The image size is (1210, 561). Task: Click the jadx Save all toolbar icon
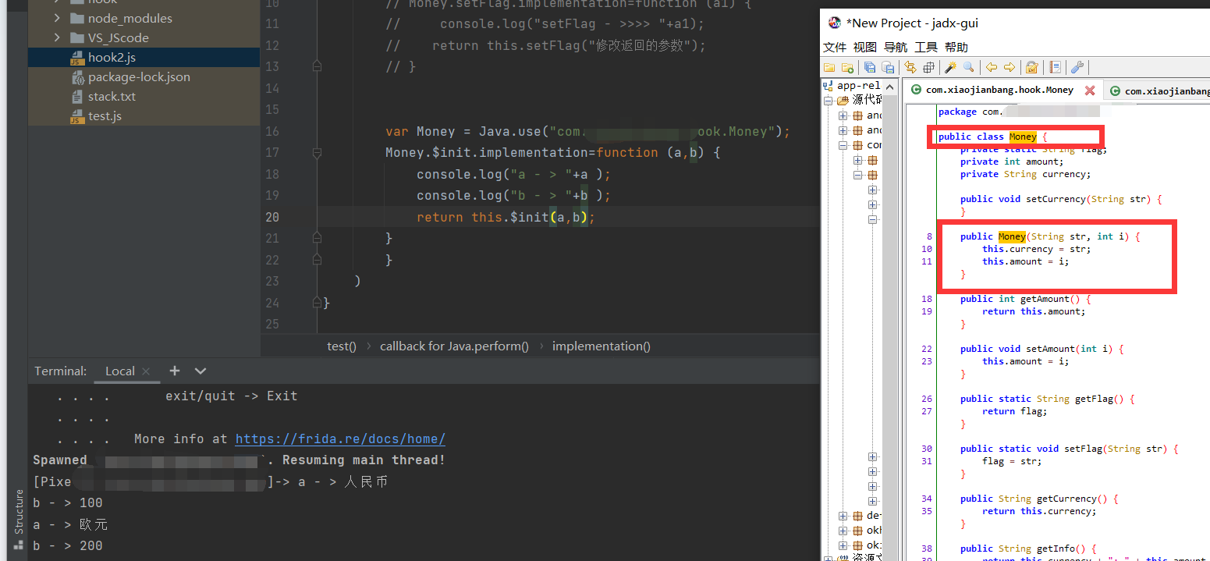click(869, 67)
